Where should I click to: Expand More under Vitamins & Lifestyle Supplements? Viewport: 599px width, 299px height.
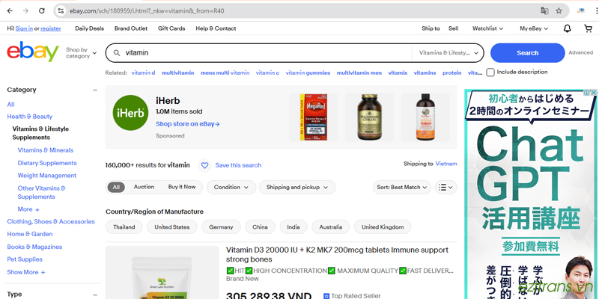[x=28, y=209]
